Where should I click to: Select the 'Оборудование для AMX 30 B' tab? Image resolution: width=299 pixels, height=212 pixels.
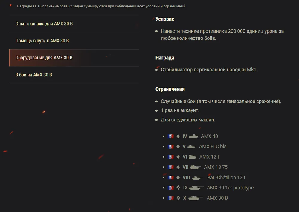44,58
